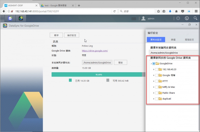Go to the browser home icon
Screen dimensions: 200x132
coord(176,11)
